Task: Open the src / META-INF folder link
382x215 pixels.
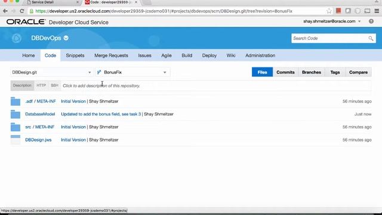Action: [x=40, y=127]
